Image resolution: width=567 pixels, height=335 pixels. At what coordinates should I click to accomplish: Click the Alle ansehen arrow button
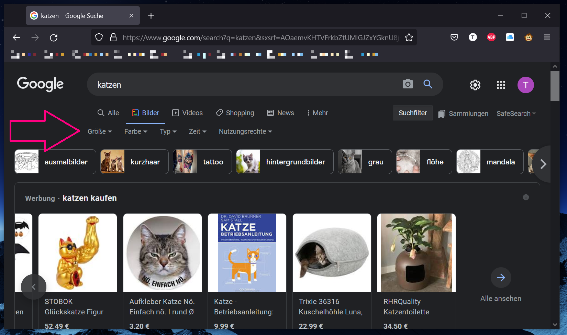tap(501, 278)
